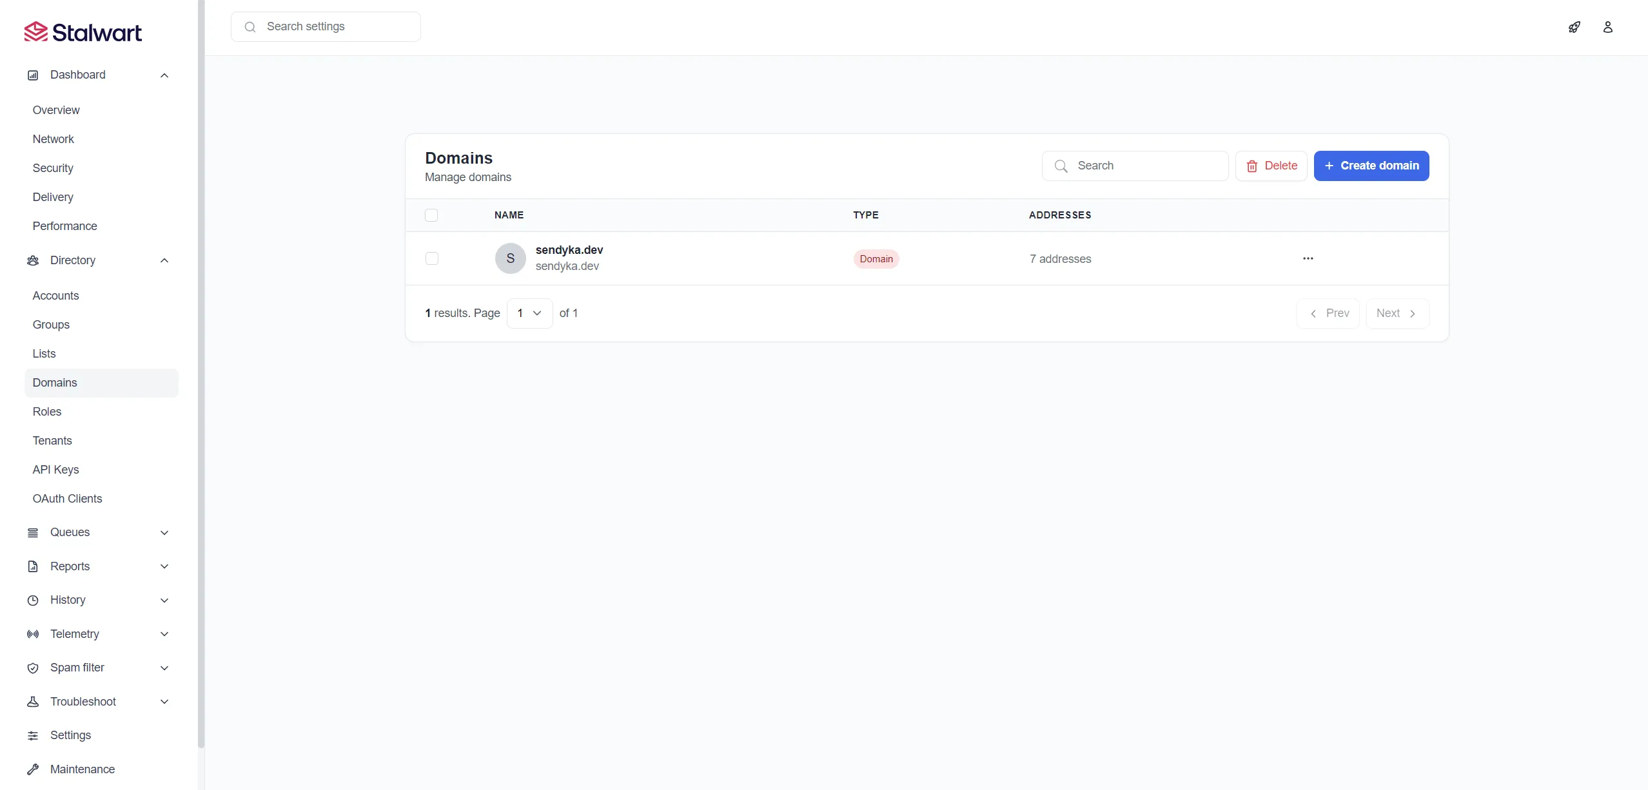Expand the Queues section chevron

[164, 533]
